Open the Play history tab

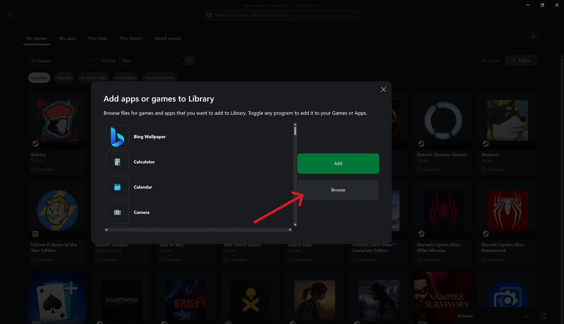click(x=131, y=38)
